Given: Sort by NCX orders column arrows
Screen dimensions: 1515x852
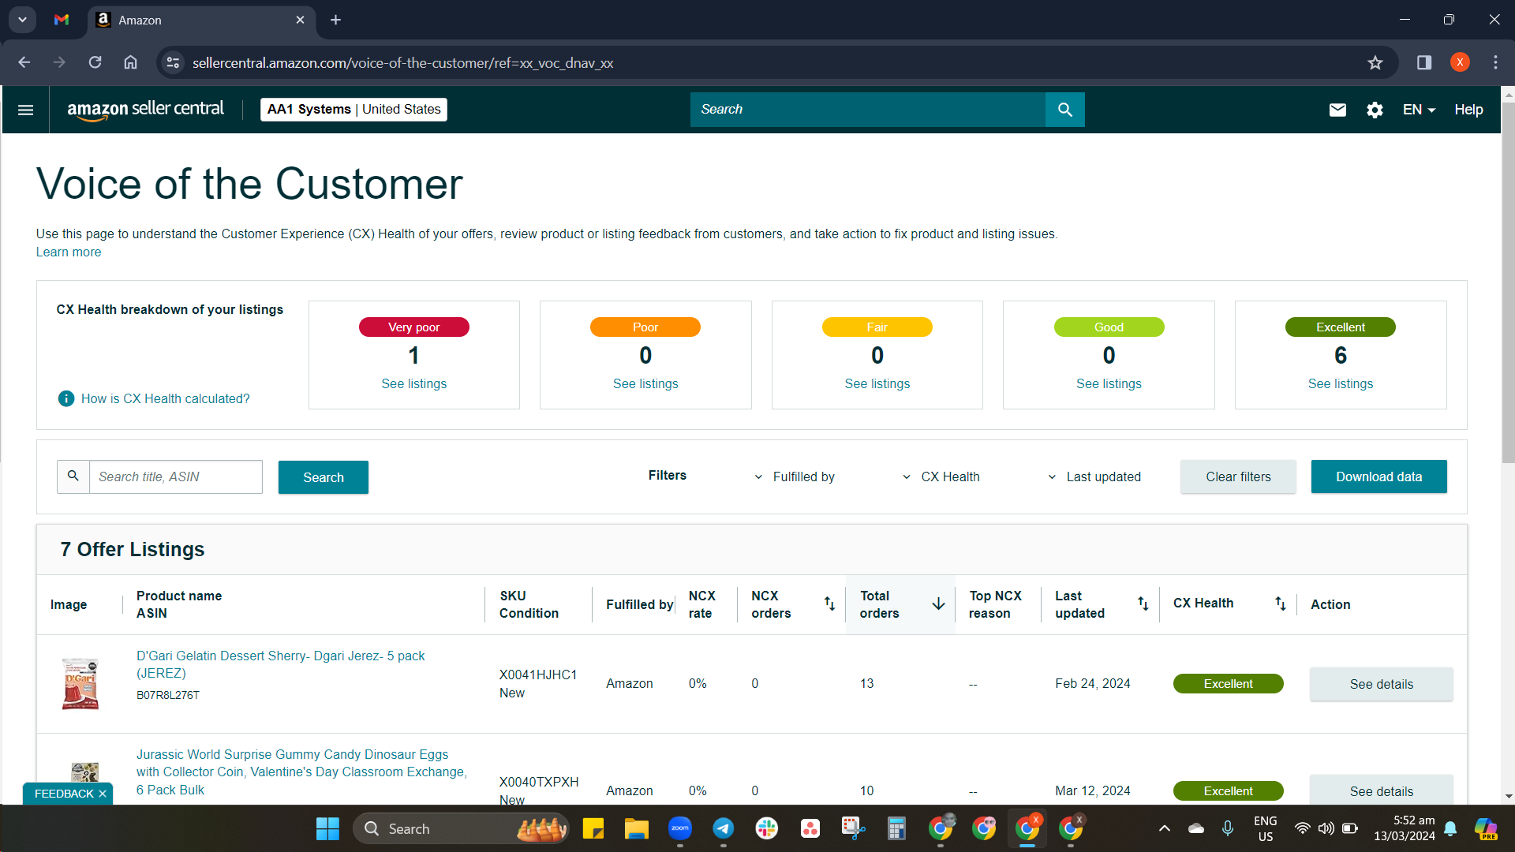Looking at the screenshot, I should click(829, 603).
